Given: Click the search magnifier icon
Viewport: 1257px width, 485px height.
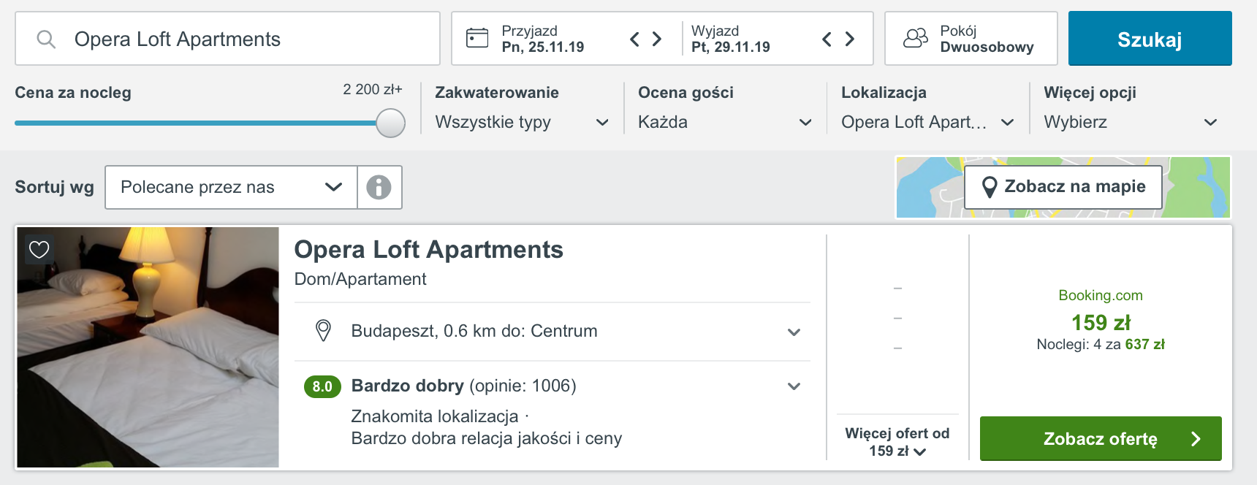Looking at the screenshot, I should [x=46, y=39].
